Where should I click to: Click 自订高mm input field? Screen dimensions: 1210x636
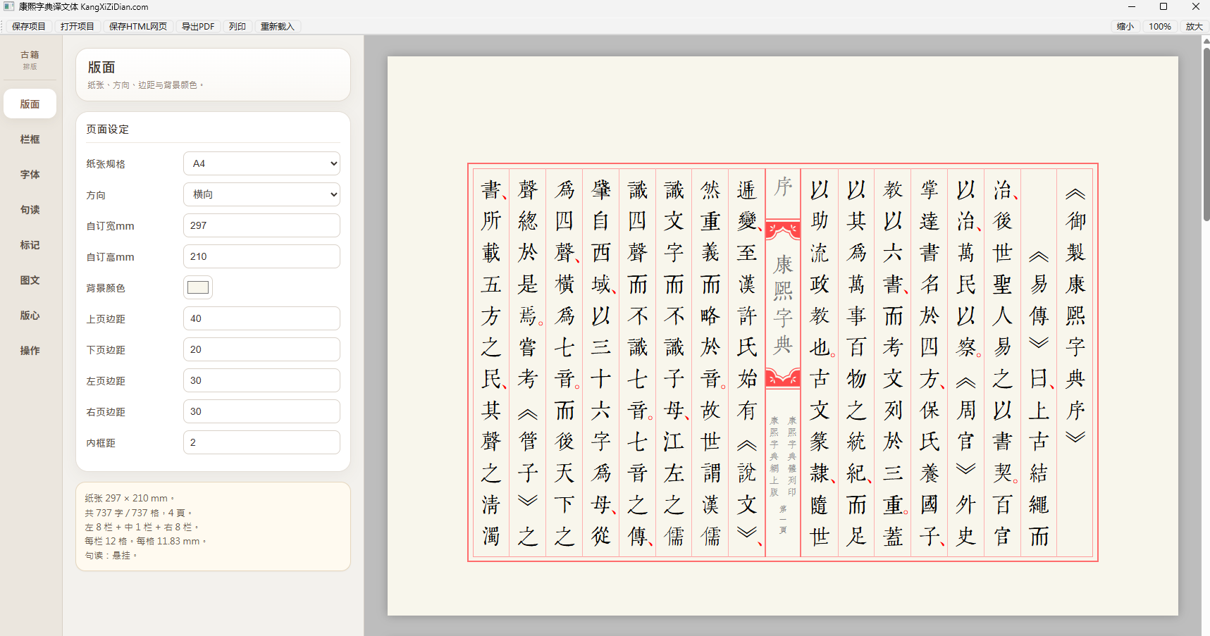(261, 256)
